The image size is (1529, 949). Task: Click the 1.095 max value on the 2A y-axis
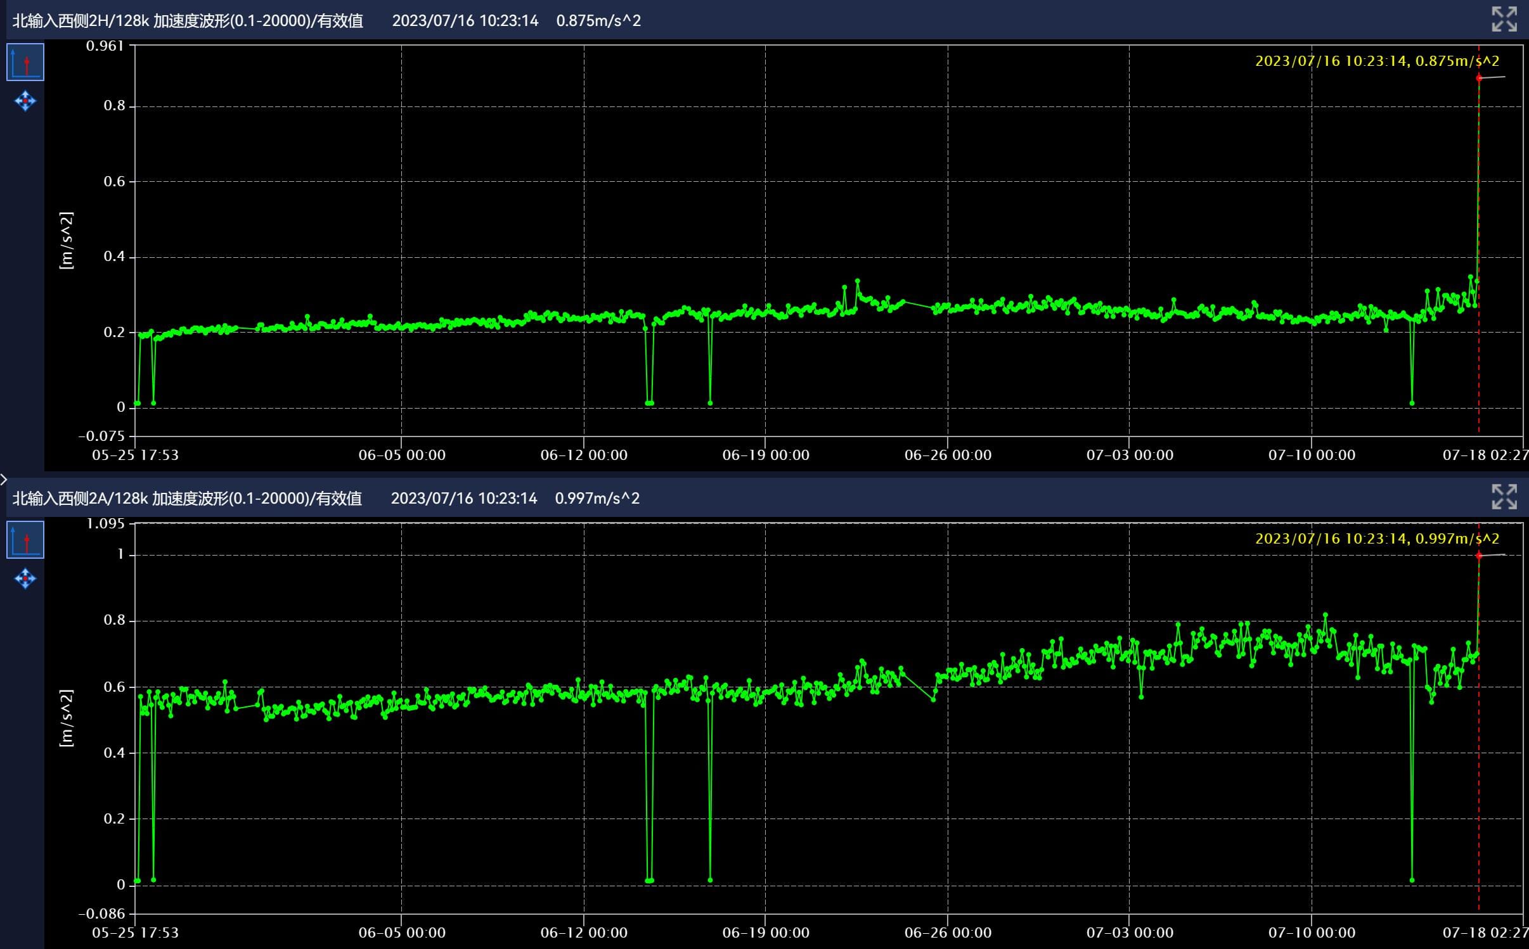pyautogui.click(x=105, y=523)
